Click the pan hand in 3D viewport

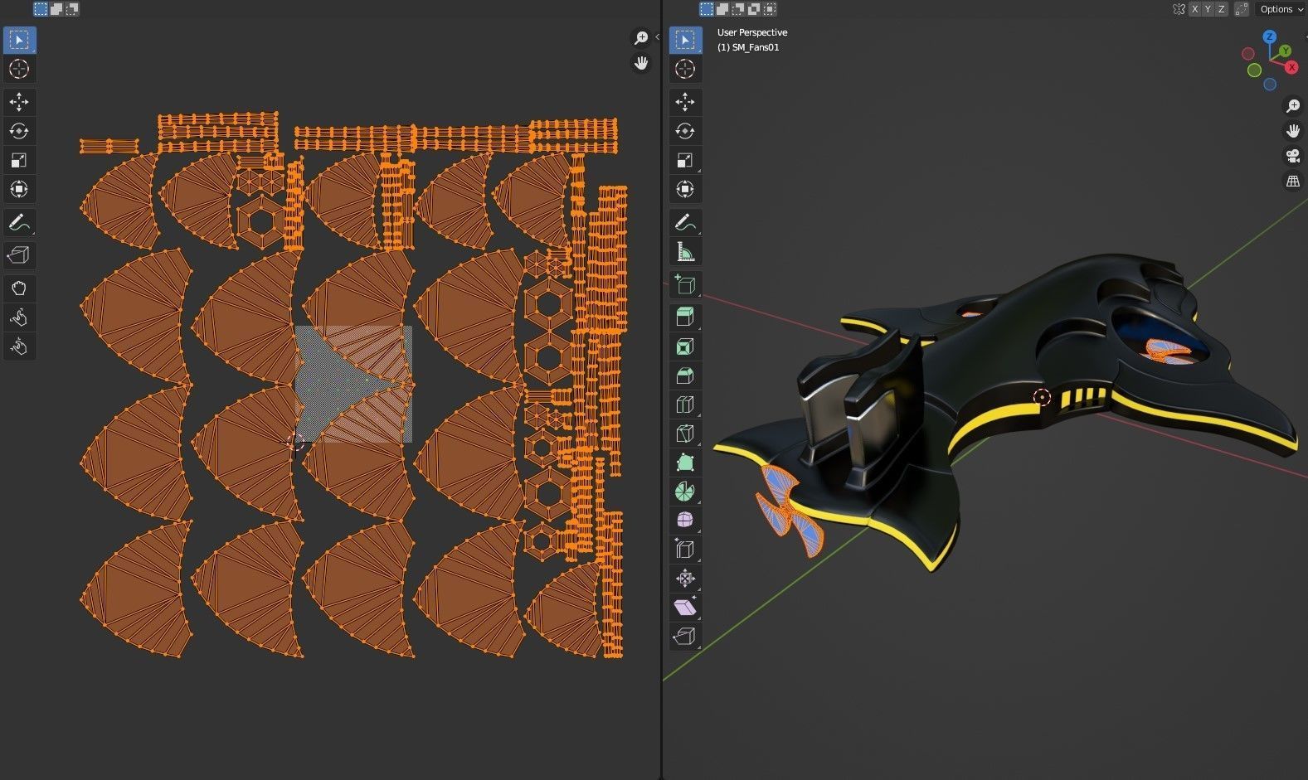1293,130
